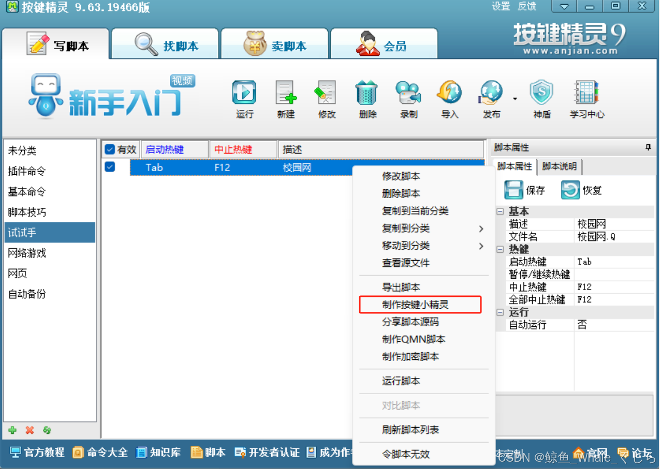The height and width of the screenshot is (469, 660).
Task: Open the dropdown arrow beside 发布
Action: (515, 99)
